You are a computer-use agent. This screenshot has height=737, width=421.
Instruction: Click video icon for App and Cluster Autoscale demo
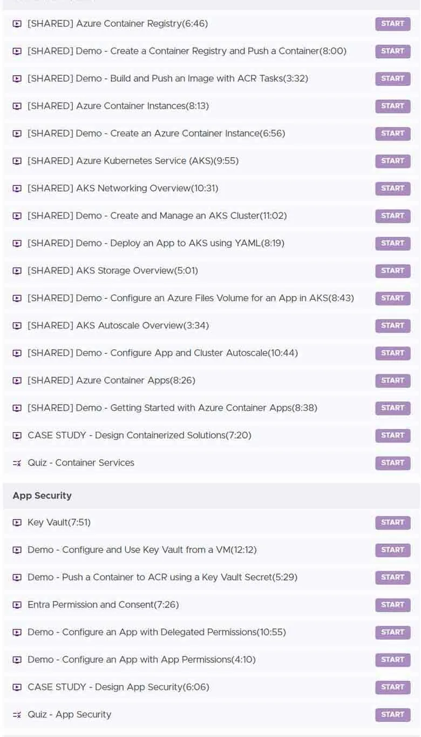(17, 353)
